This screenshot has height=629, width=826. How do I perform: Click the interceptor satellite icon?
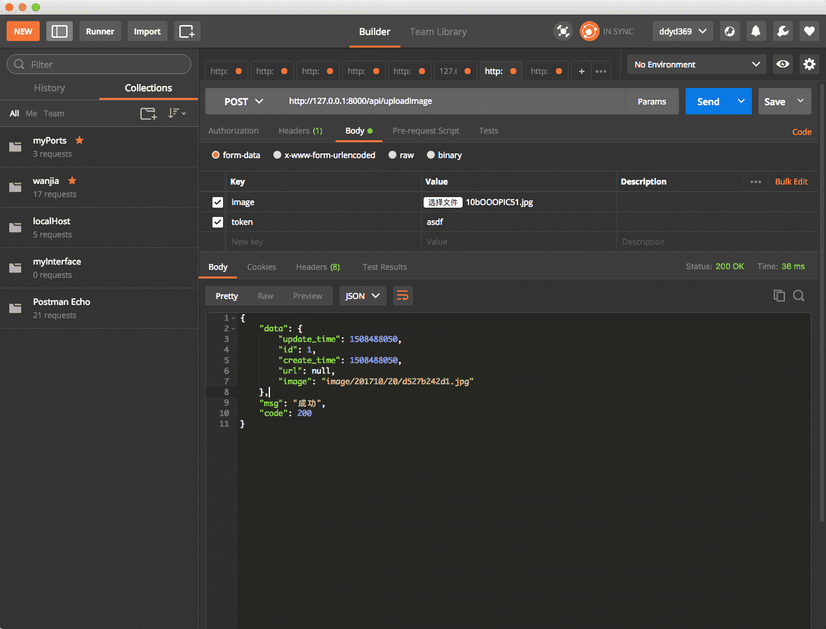563,31
